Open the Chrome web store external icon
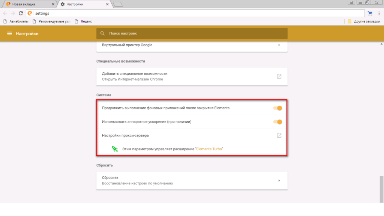384x216 pixels. pyautogui.click(x=279, y=76)
